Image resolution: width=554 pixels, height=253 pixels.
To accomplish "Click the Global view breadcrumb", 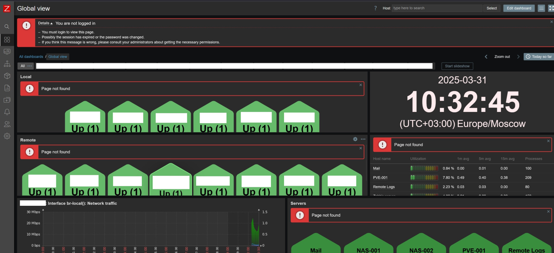I will tap(58, 57).
